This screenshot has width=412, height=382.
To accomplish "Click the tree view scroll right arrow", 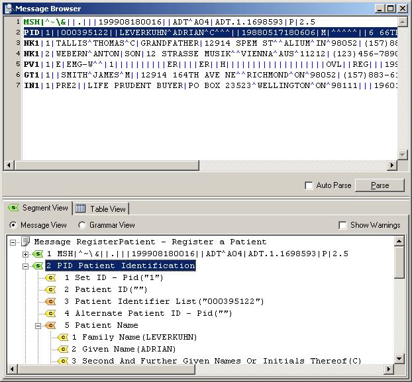I will (389, 369).
